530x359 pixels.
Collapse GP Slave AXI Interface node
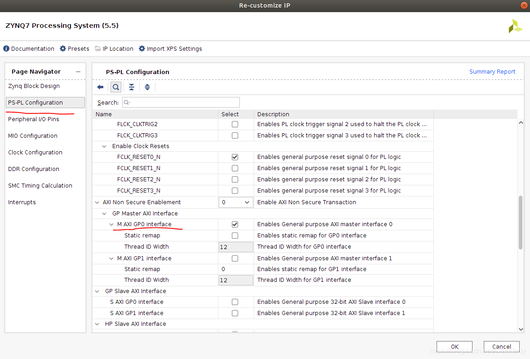[x=97, y=291]
